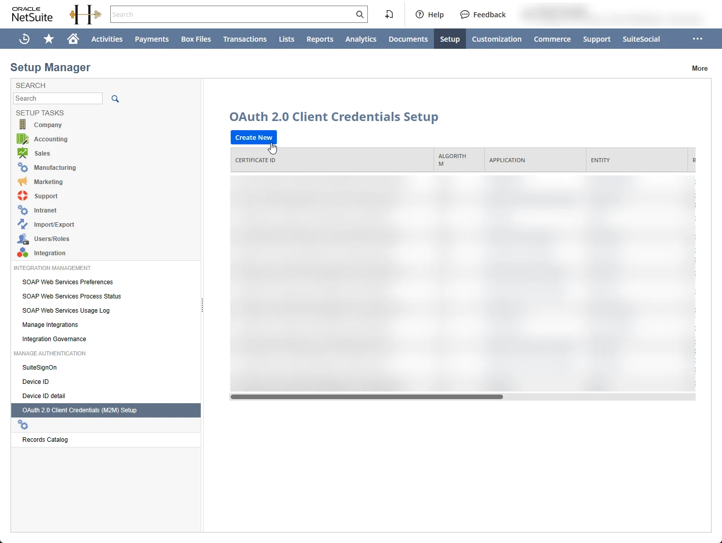Open the Help question-mark icon
Viewport: 722px width, 543px height.
420,14
